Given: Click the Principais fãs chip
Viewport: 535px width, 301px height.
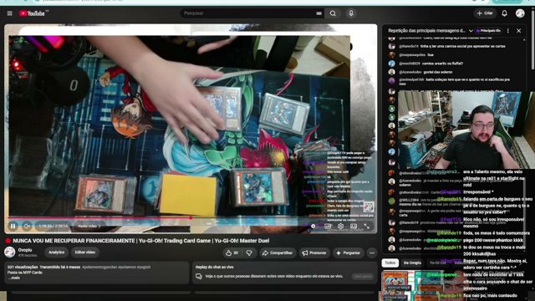Looking at the screenshot, I should 488,31.
